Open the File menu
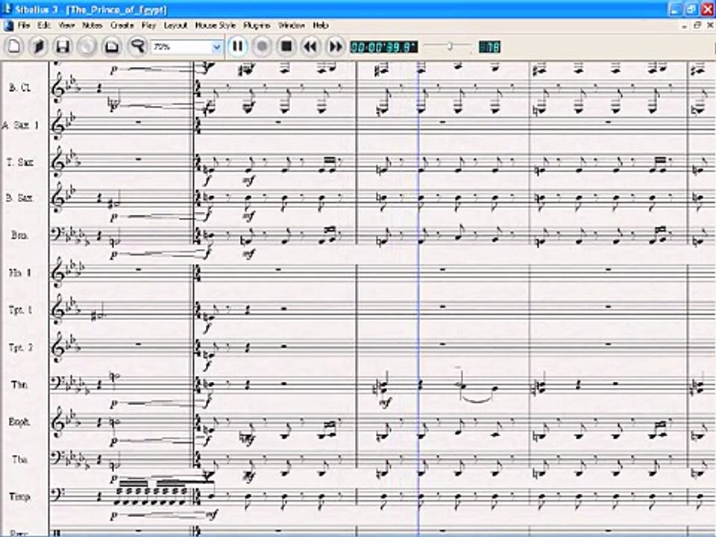716x537 pixels. (x=24, y=25)
